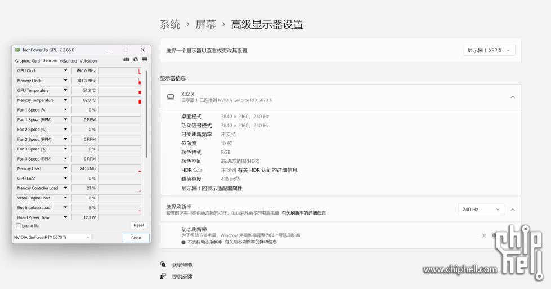The height and width of the screenshot is (289, 551).
Task: Click the 获取帮助 link
Action: tap(182, 265)
